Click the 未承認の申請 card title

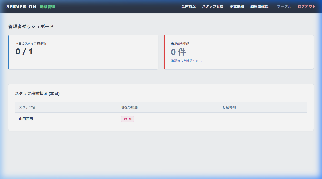(x=180, y=43)
